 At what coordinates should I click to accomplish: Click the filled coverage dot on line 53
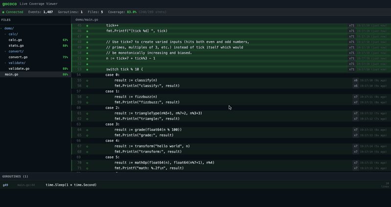coord(87,69)
